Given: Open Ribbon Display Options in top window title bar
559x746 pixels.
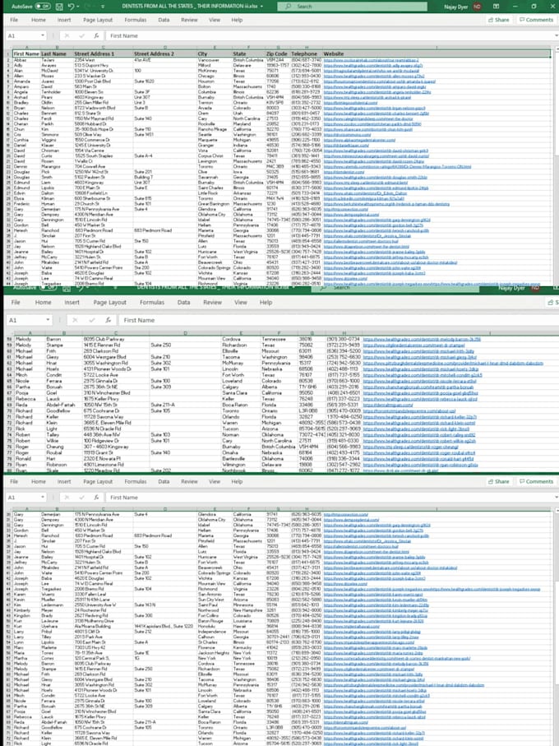Looking at the screenshot, I should click(497, 7).
